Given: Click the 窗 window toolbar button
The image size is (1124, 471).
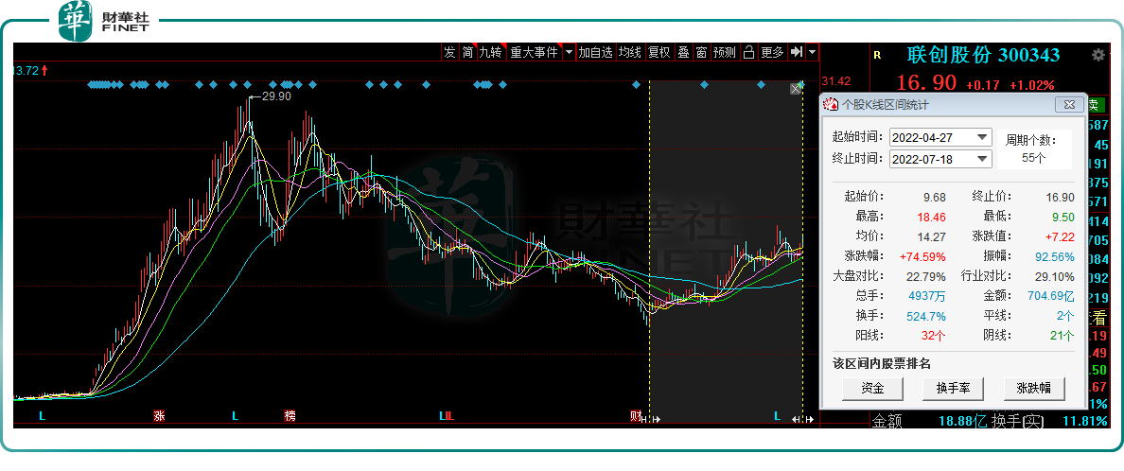Looking at the screenshot, I should point(701,52).
